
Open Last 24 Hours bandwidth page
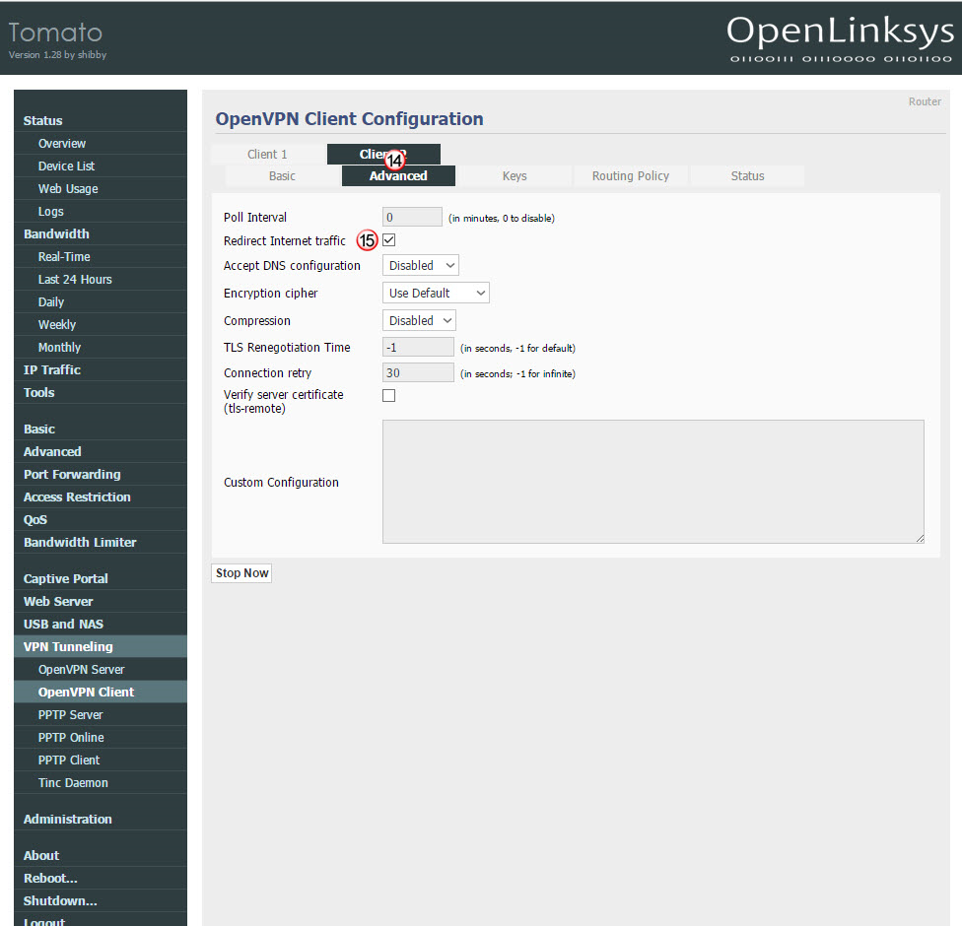pyautogui.click(x=101, y=279)
